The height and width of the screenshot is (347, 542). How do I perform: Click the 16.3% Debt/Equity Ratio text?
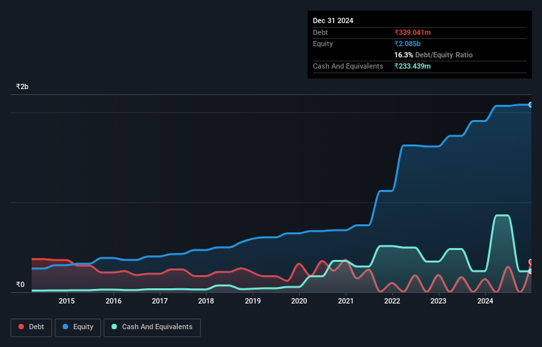[434, 55]
